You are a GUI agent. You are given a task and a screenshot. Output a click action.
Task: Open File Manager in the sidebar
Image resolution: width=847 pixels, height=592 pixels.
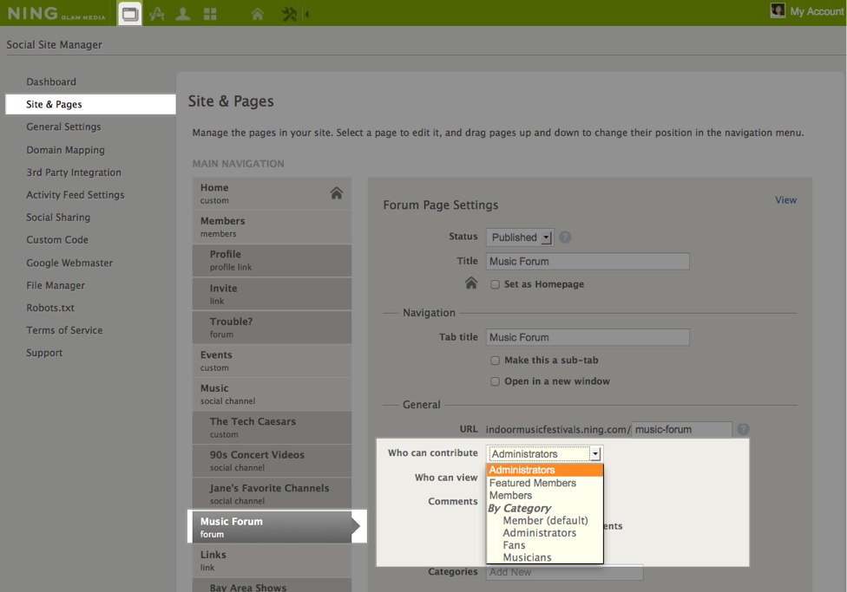pyautogui.click(x=56, y=285)
